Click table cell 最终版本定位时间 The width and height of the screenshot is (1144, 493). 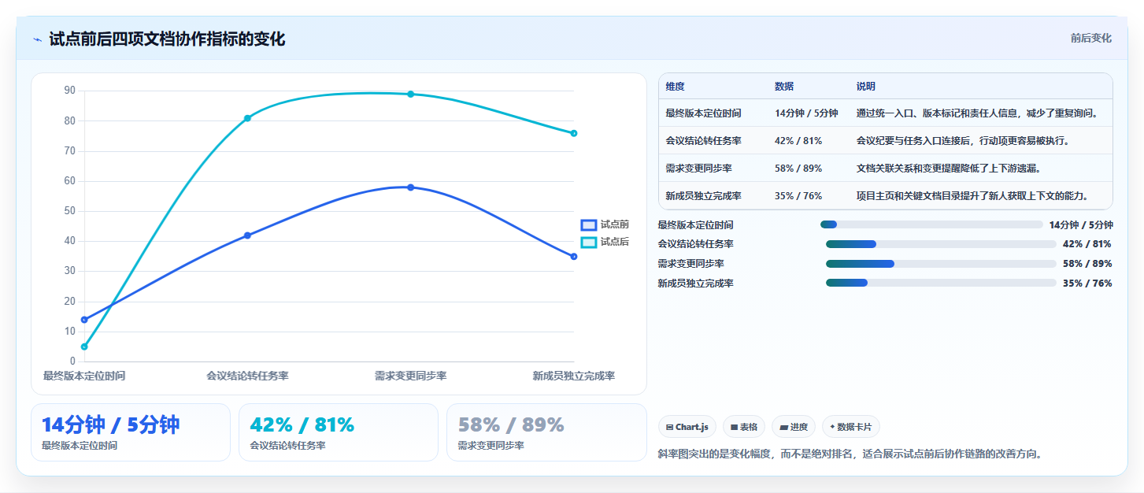point(703,113)
